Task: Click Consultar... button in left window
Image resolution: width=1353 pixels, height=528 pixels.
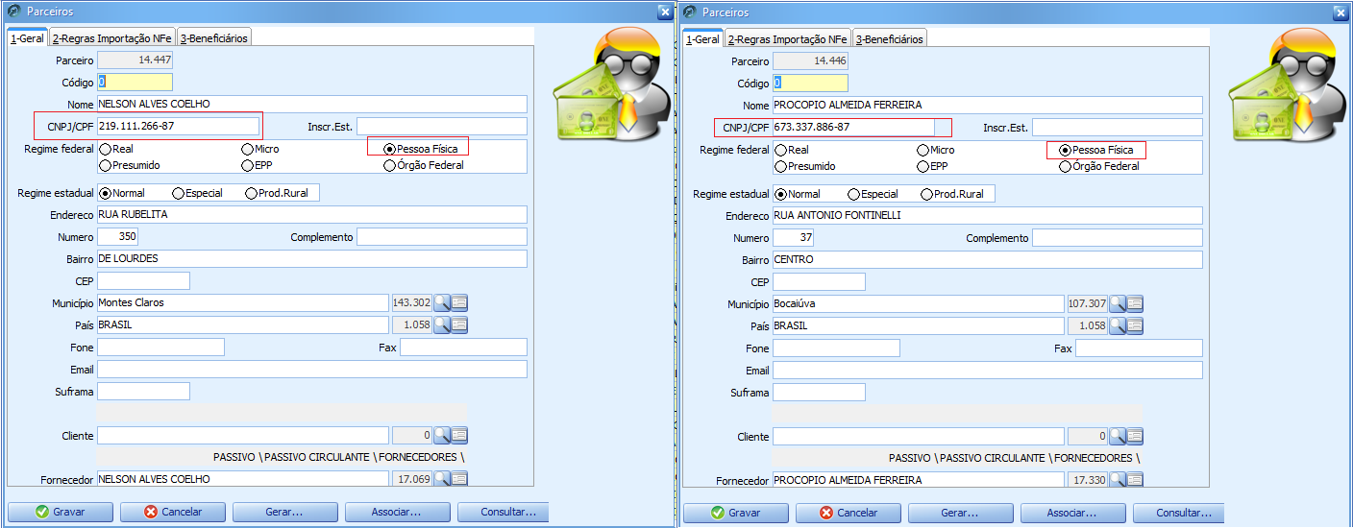Action: click(x=504, y=512)
